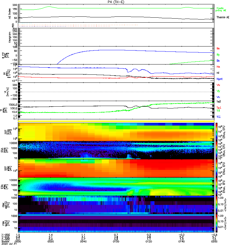Viewport: 232px width, 248px height.
Task: Click the SST elec Eflux color bar
Action: point(217,168)
